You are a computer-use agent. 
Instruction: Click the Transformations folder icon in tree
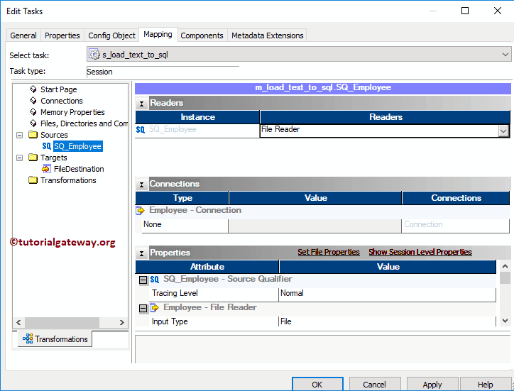tap(33, 180)
